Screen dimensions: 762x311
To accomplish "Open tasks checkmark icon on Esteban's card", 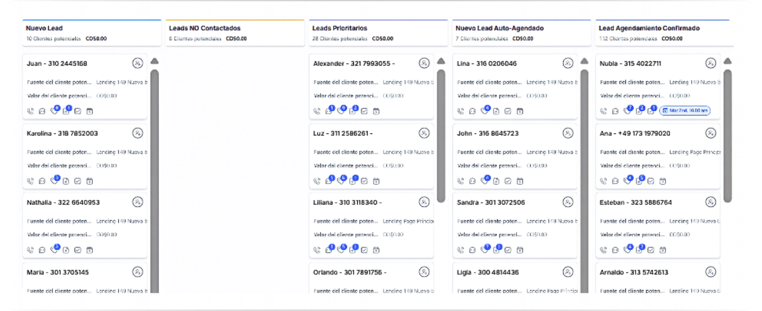I will tap(651, 250).
